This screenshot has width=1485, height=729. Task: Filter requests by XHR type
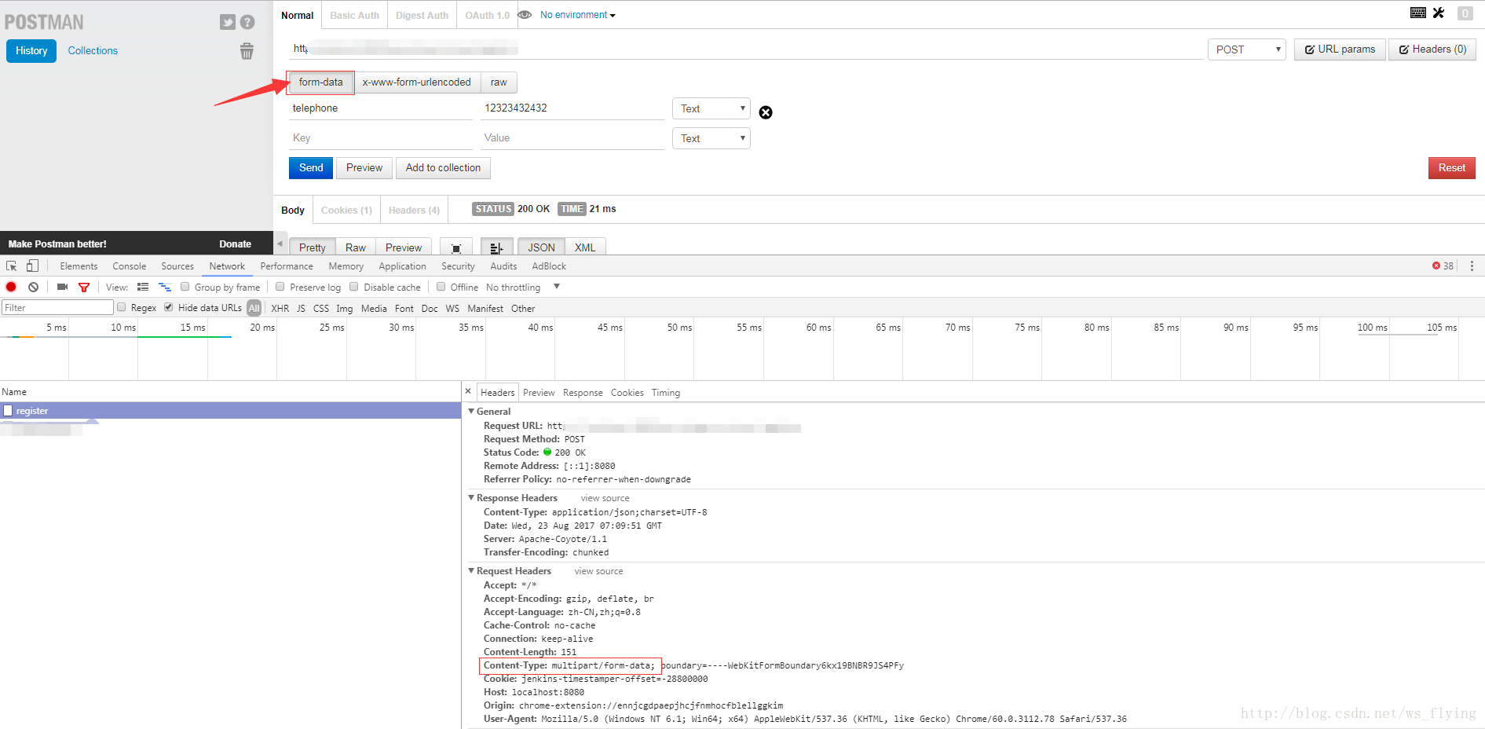pos(280,308)
